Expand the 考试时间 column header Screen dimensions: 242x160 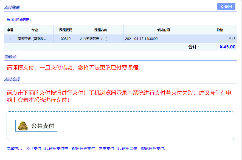[x=163, y=30]
